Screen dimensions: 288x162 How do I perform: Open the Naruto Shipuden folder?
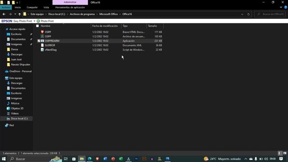point(20,64)
